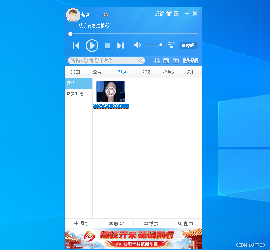Screen dimensions: 270x250
Task: Open the 反馈 feedback link
Action: pos(160,13)
